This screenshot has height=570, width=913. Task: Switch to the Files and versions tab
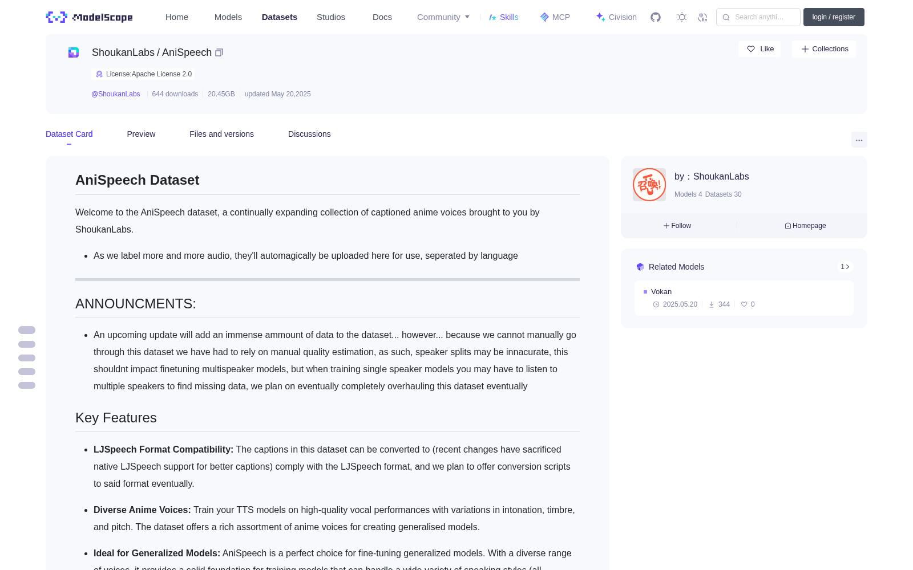(221, 134)
